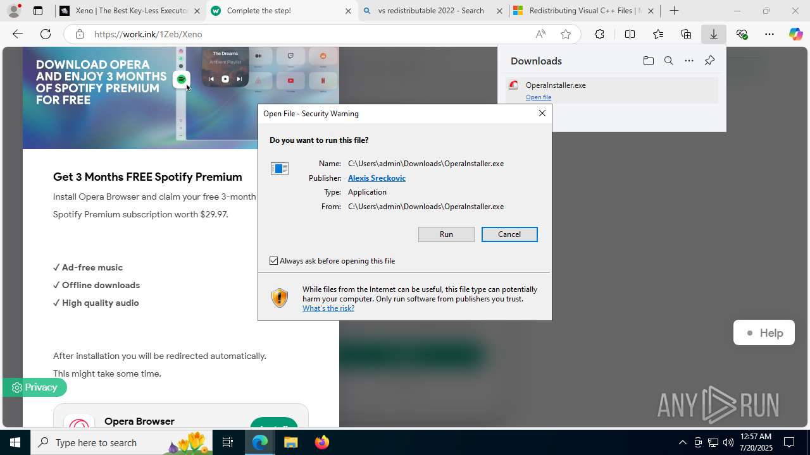
Task: Open the clock showing 12:57 AM
Action: tap(756, 442)
